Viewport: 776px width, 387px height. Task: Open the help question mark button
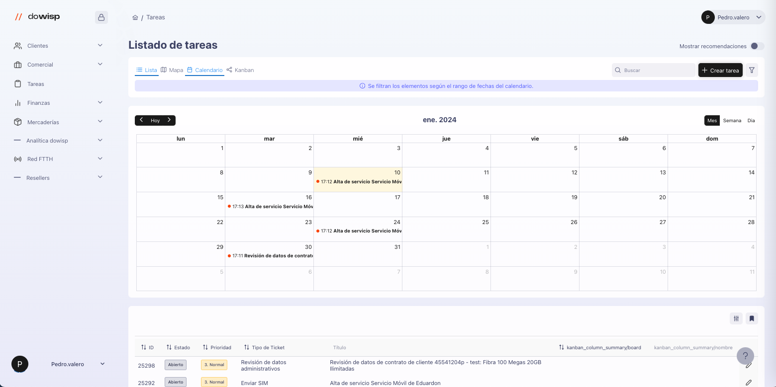(x=745, y=356)
